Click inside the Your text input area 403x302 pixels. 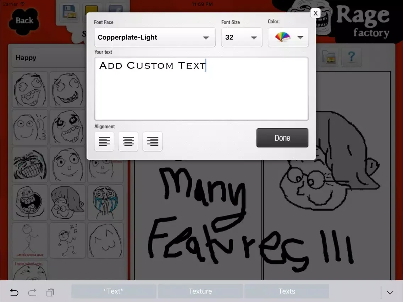point(201,89)
